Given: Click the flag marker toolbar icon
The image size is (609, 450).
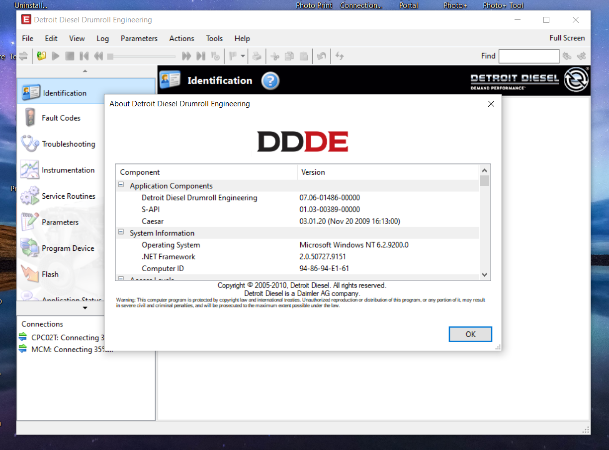Looking at the screenshot, I should (x=233, y=56).
